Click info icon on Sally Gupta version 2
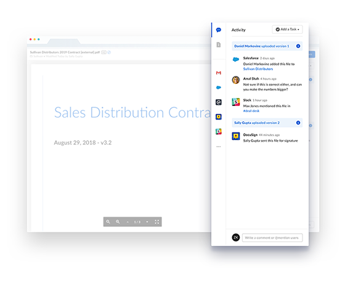345x283 pixels. click(x=298, y=123)
